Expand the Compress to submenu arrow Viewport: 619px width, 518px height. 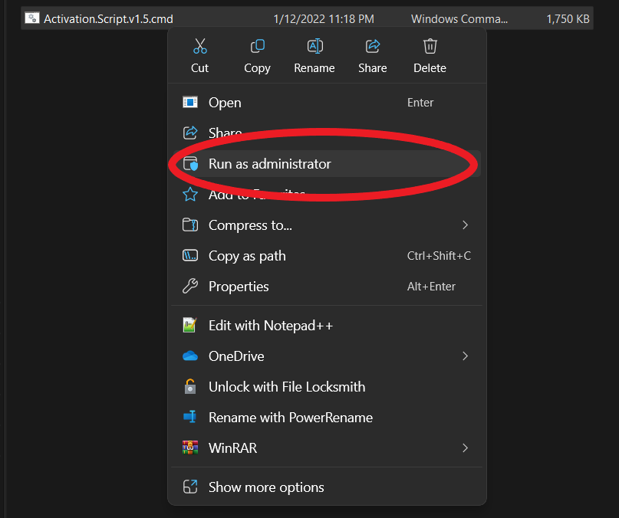pos(465,225)
